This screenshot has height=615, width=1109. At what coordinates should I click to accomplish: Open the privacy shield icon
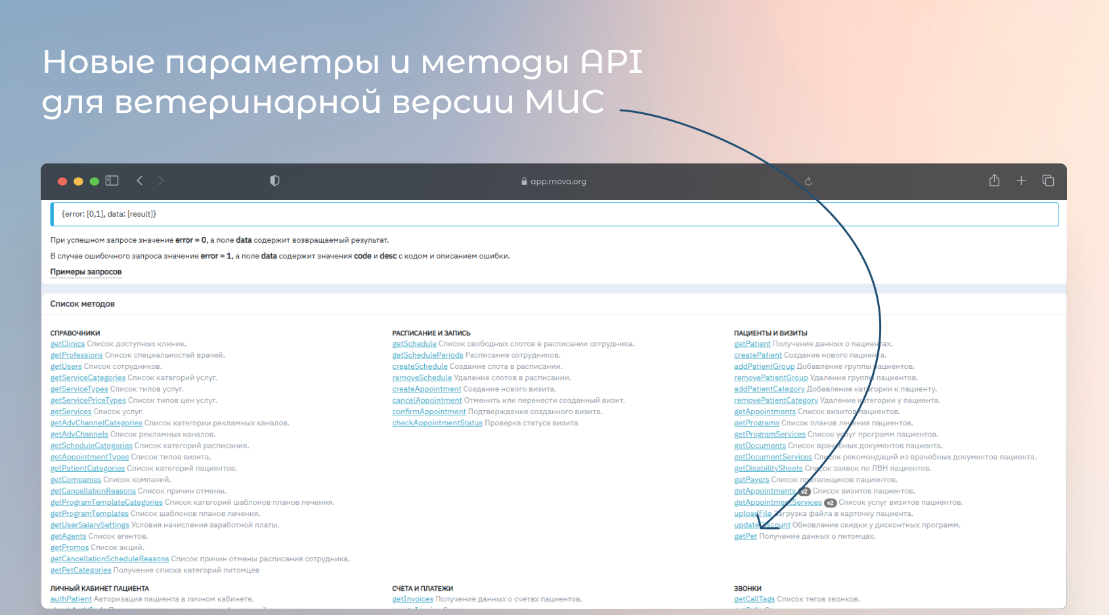274,180
